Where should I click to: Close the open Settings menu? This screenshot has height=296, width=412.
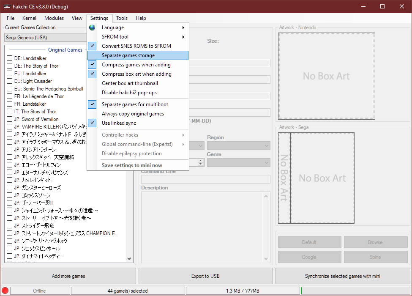point(99,18)
